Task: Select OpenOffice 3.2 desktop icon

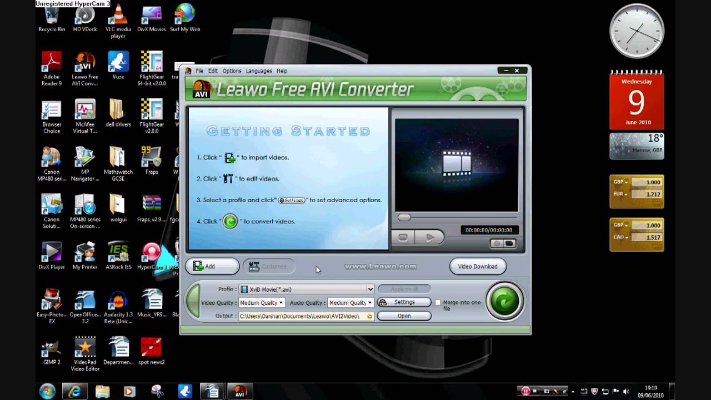Action: click(x=85, y=307)
